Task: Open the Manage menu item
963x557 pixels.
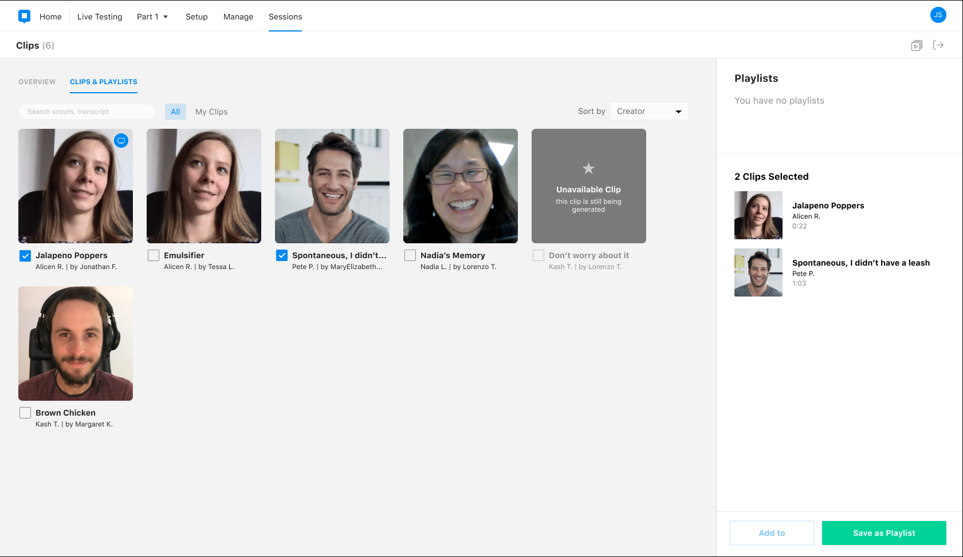Action: point(238,17)
